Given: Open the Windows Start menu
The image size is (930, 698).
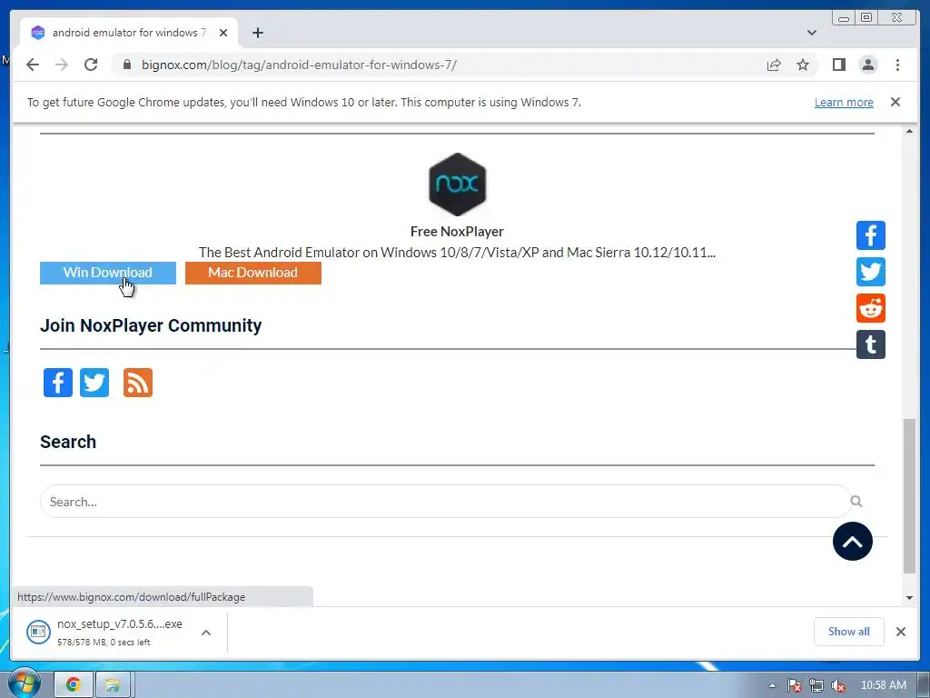Looking at the screenshot, I should click(x=24, y=684).
